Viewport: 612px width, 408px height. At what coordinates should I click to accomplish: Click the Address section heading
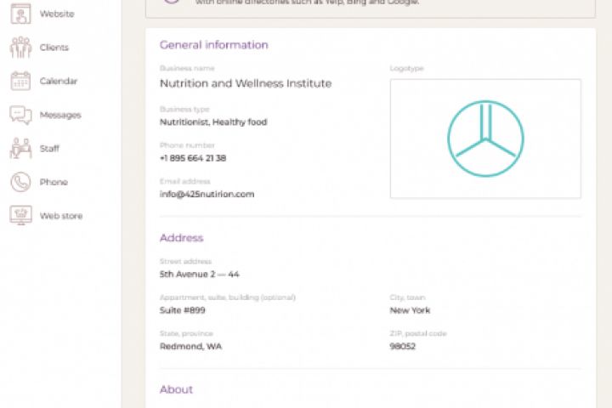pos(181,238)
